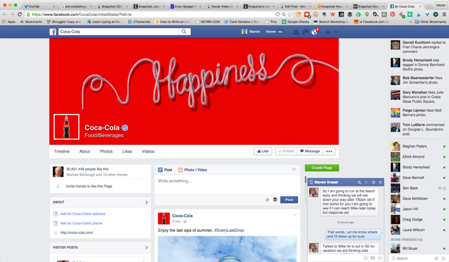Click the Follow button
The width and height of the screenshot is (449, 262).
286,151
